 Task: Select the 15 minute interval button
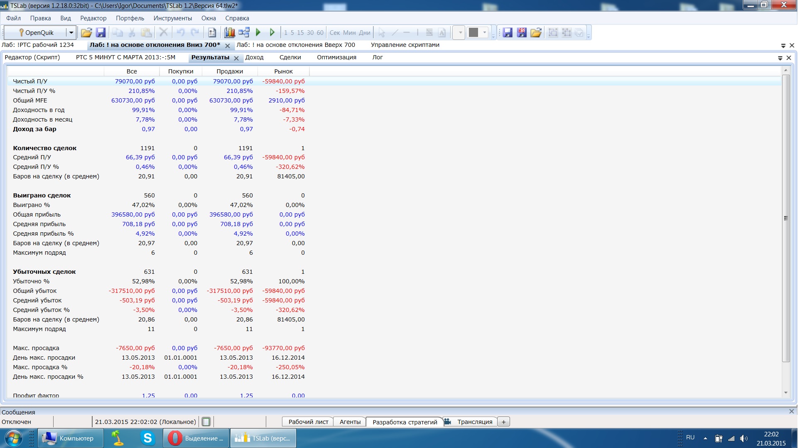[x=300, y=32]
